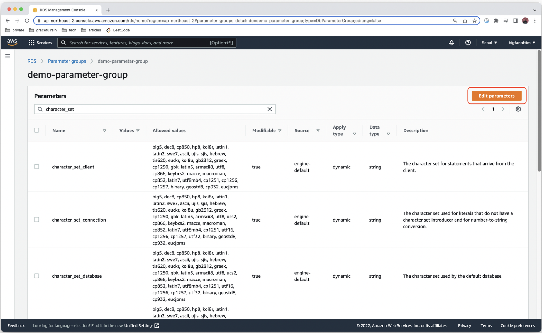This screenshot has height=333, width=542.
Task: Click the AWS logo home icon
Action: [x=12, y=42]
